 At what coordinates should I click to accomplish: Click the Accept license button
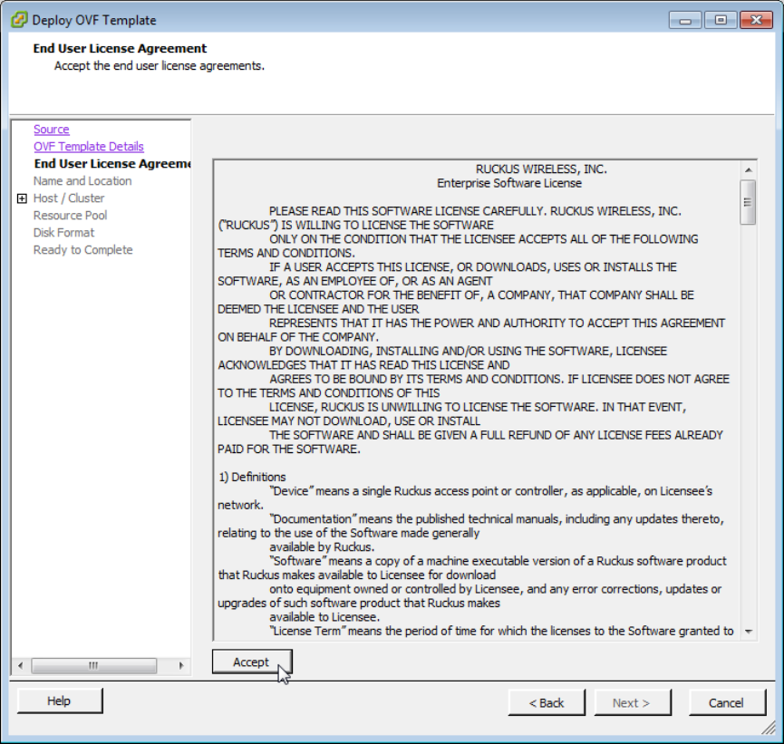[252, 662]
